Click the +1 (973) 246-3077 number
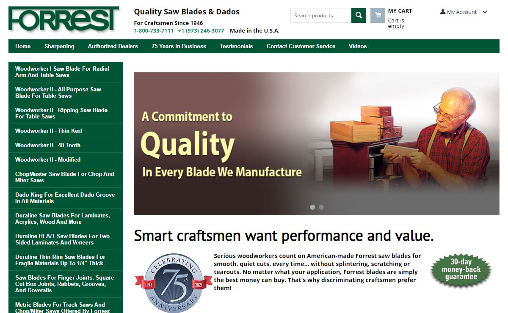Viewport: 508px width, 313px height. (201, 30)
